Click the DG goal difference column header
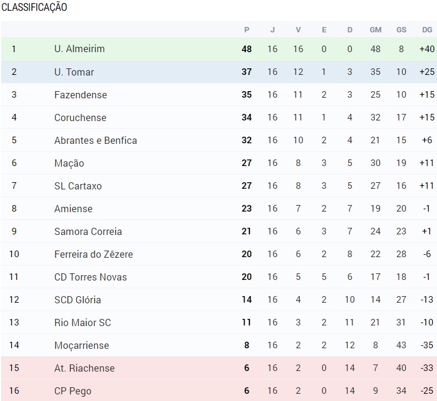 click(x=427, y=29)
